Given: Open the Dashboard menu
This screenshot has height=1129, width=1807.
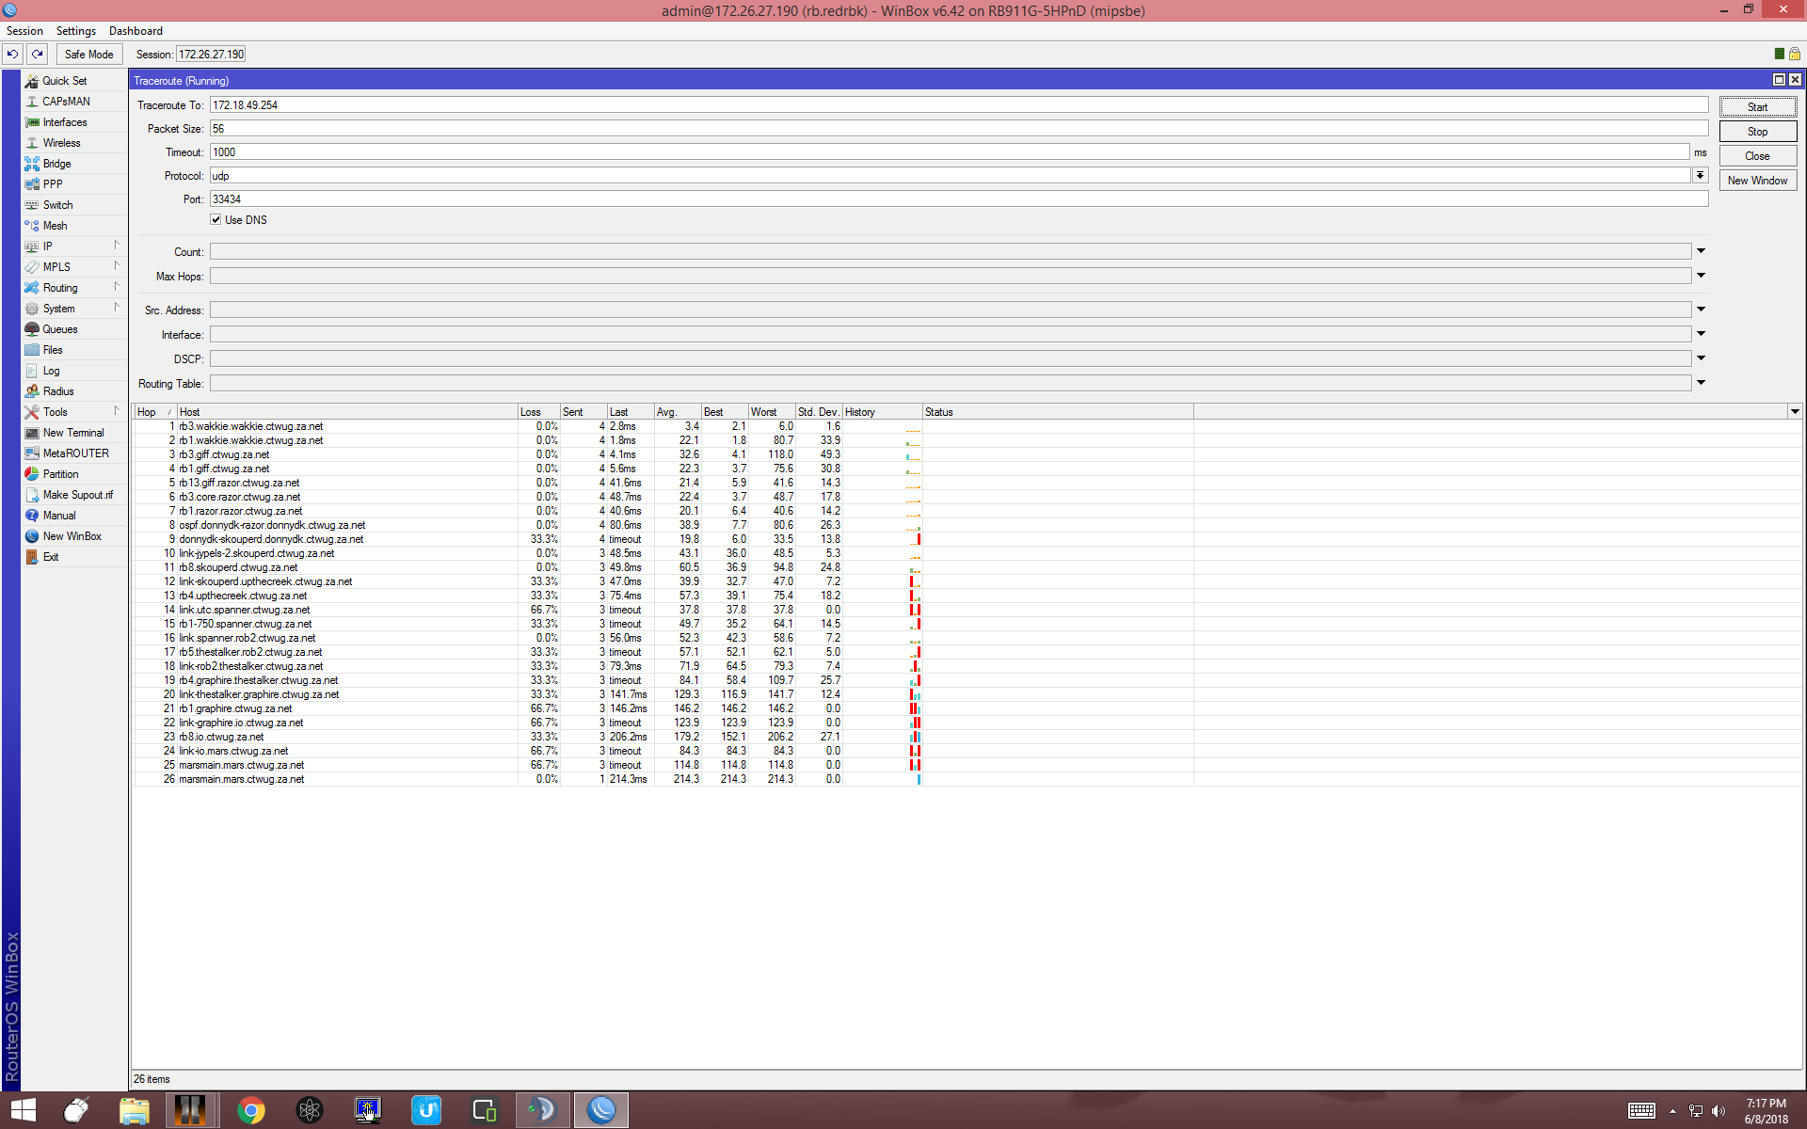Looking at the screenshot, I should click(136, 31).
